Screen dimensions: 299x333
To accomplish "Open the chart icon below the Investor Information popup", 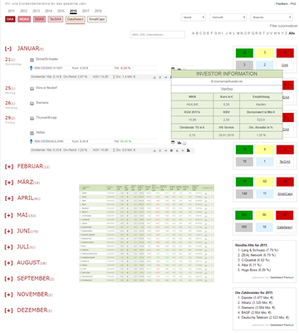I will tap(179, 143).
